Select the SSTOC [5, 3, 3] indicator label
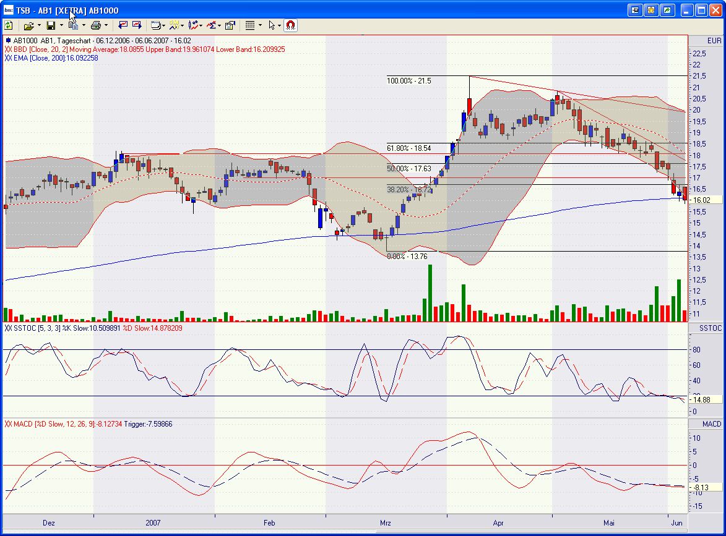Viewport: 726px width, 536px height. point(93,328)
